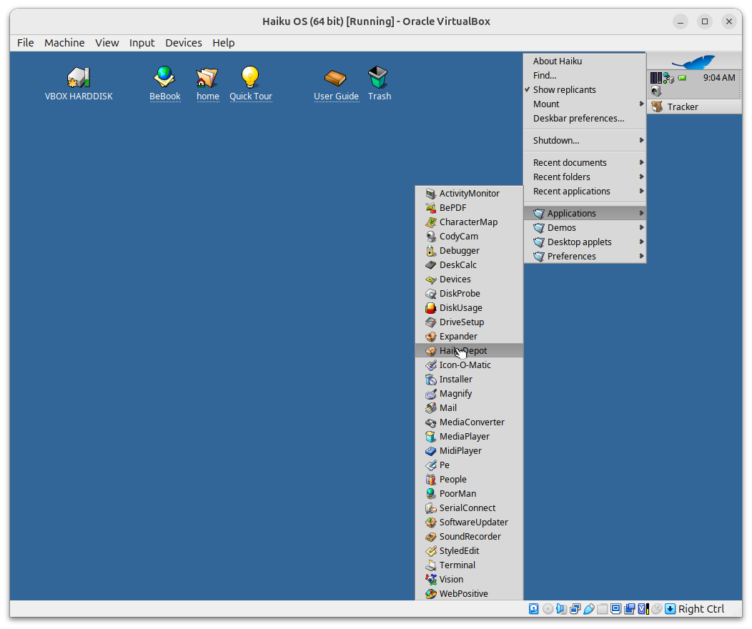Toggle the Show replicants option
Screen dimensions: 752x629
[585, 89]
